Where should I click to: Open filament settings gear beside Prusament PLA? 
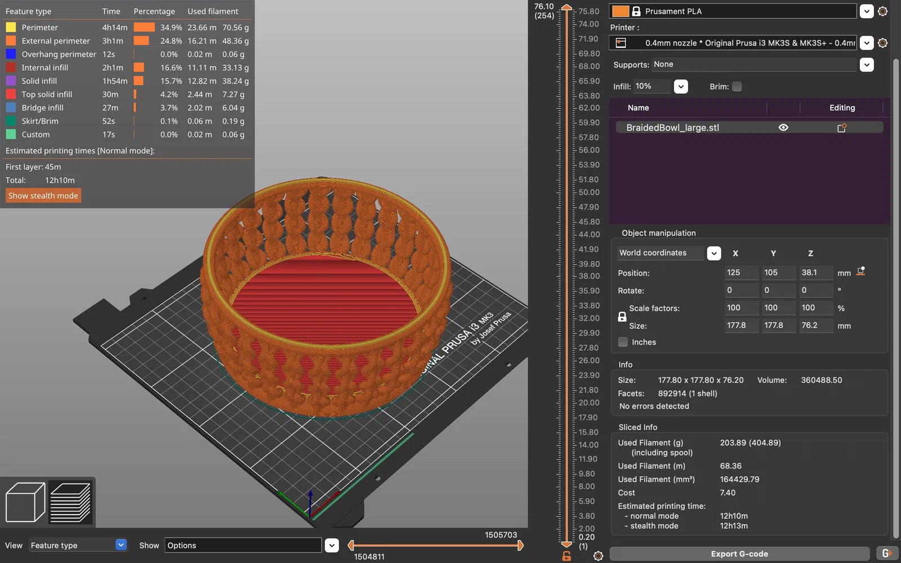click(x=882, y=11)
